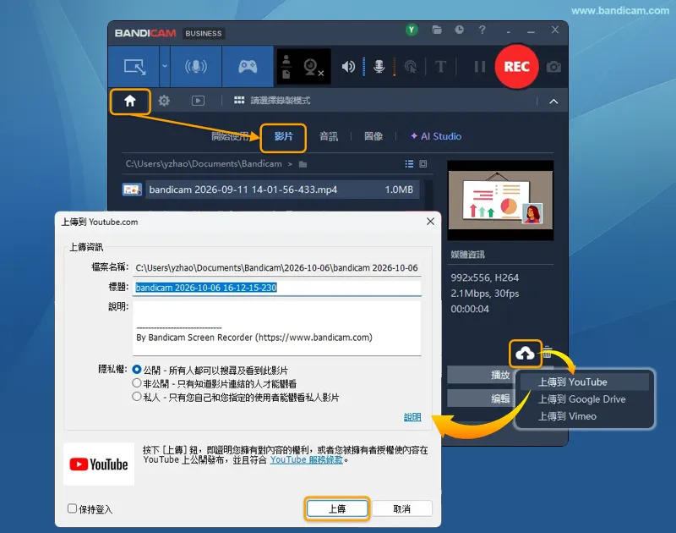
Task: Click the YouTube logo in dialog
Action: 99,464
